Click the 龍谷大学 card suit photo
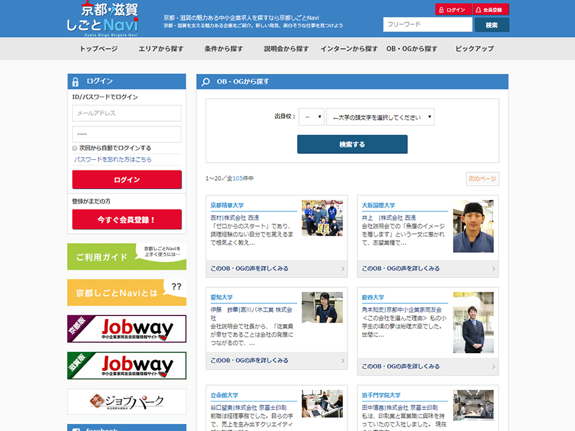 pos(473,322)
